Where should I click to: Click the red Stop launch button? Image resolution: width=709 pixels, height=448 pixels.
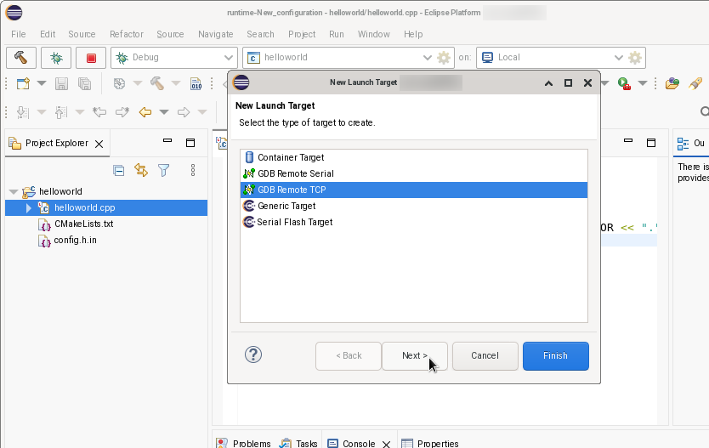[91, 58]
